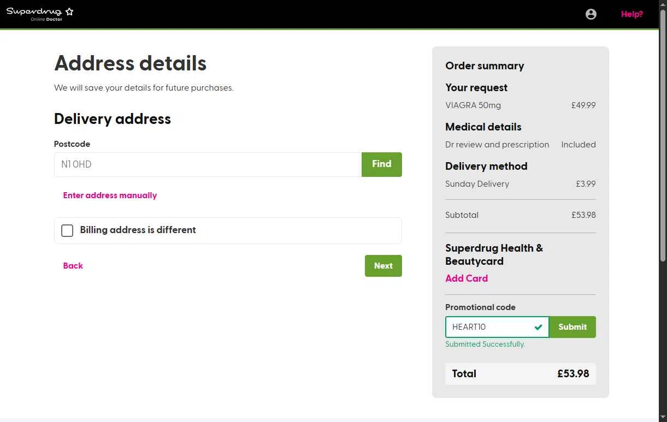Click the £3.99 delivery price
The image size is (667, 422).
586,184
